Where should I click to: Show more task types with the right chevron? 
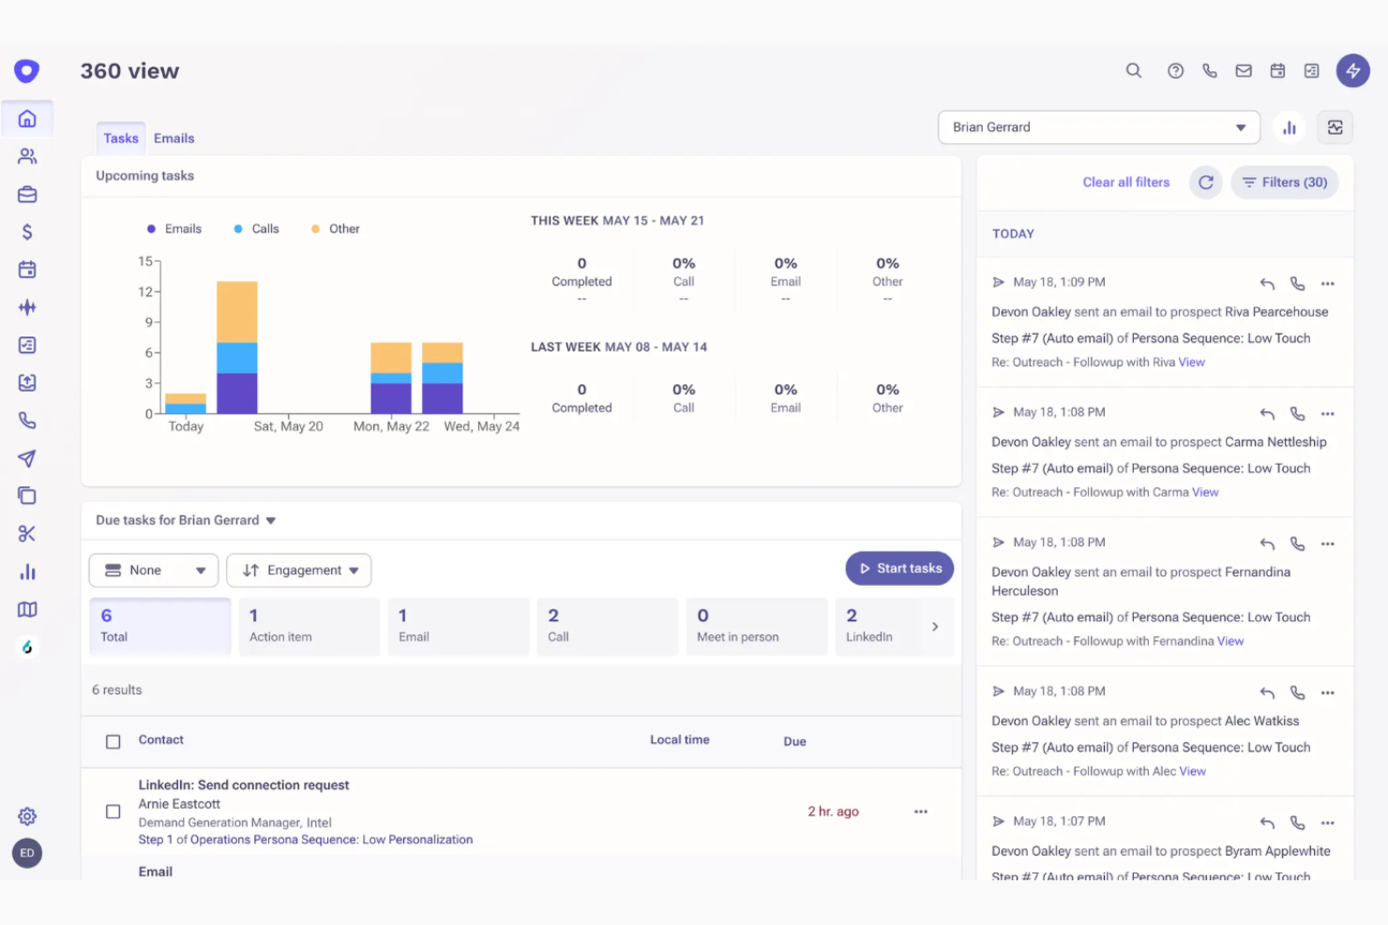point(935,626)
